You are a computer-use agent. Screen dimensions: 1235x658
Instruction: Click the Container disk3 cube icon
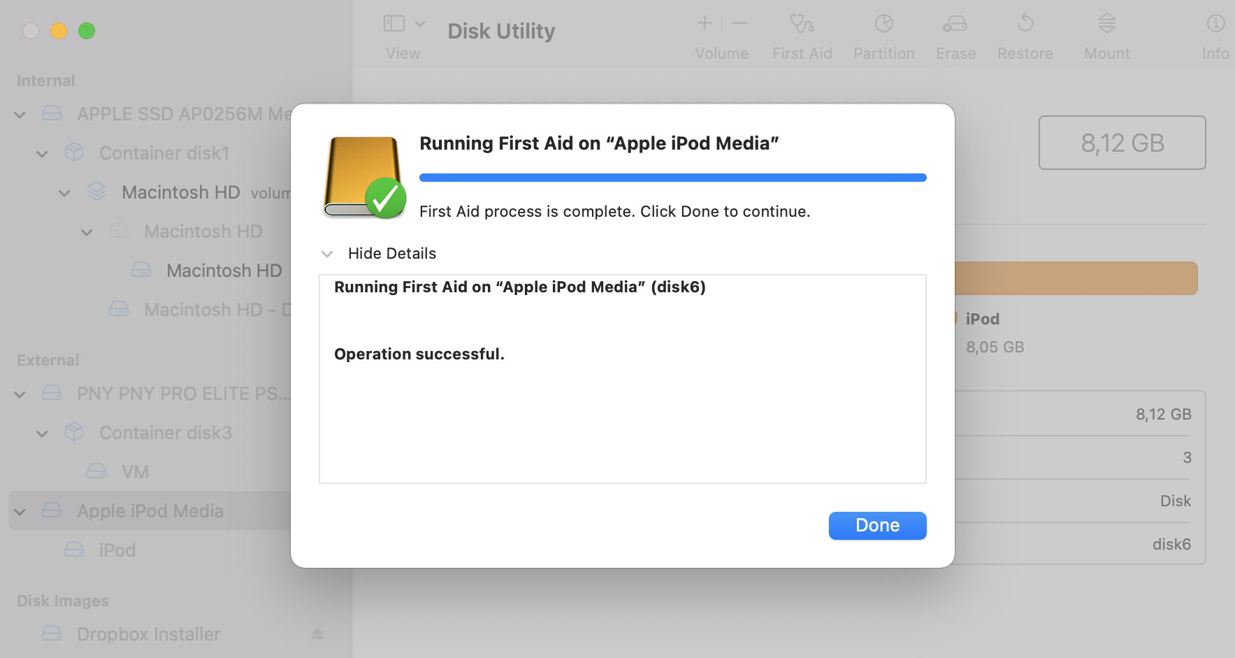tap(74, 432)
